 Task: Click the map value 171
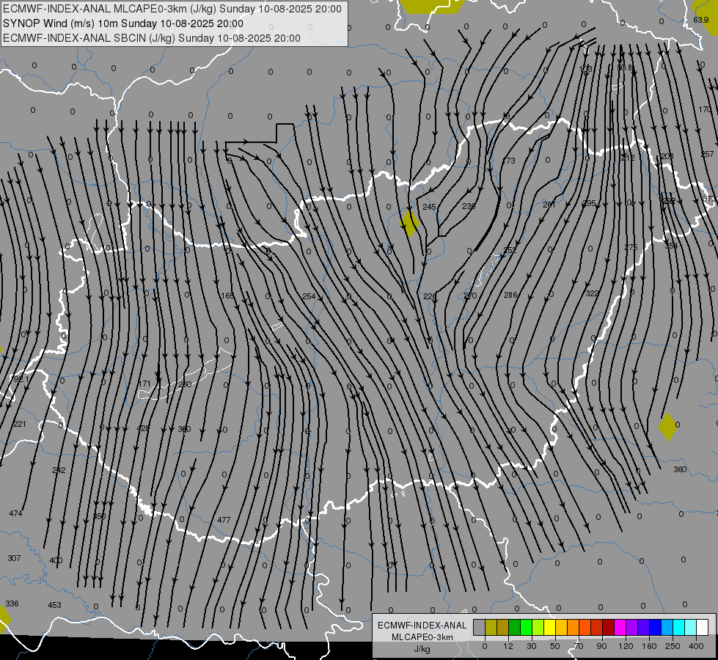(x=144, y=384)
